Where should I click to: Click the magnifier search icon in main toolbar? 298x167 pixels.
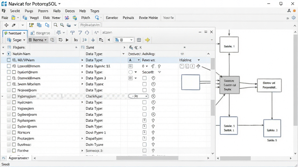pos(97,18)
